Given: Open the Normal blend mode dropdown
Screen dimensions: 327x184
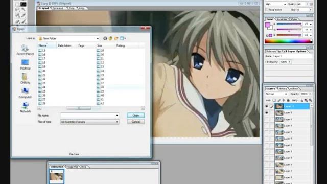Looking at the screenshot, I should tap(286, 94).
